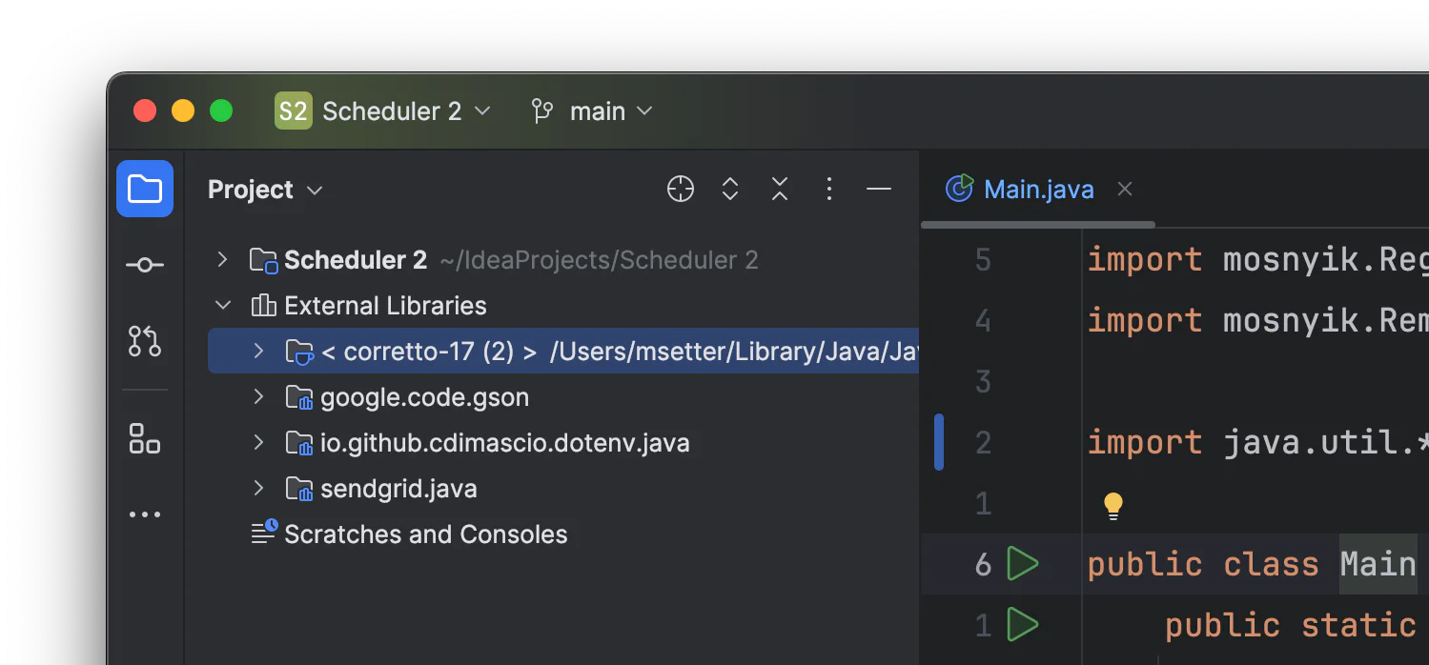Click the dotenv.java library folder icon
This screenshot has width=1429, height=665.
(x=299, y=443)
